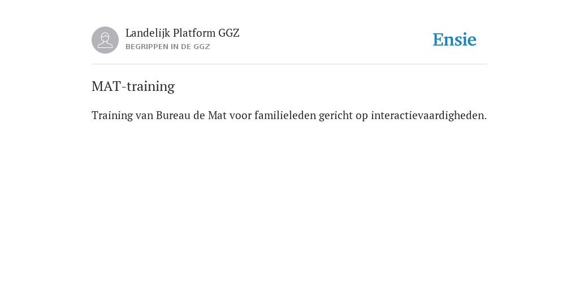Click 'GGZ' at the end of author name

[x=229, y=33]
